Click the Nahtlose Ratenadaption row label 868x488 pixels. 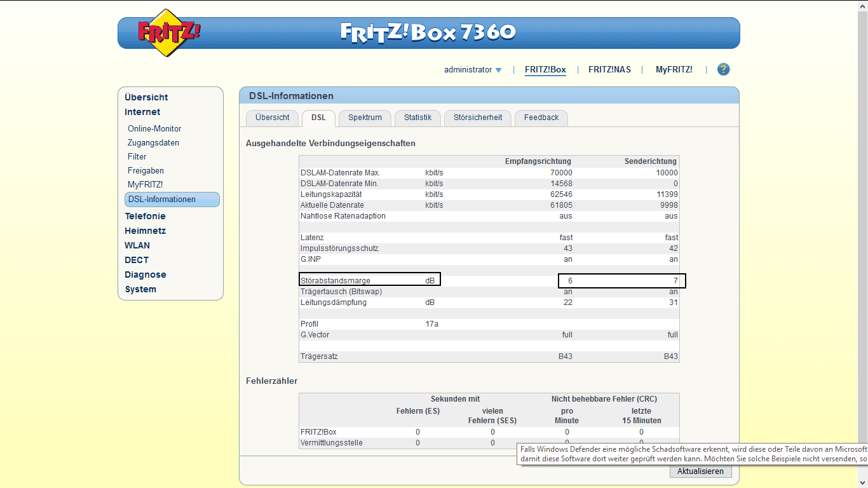coord(343,216)
